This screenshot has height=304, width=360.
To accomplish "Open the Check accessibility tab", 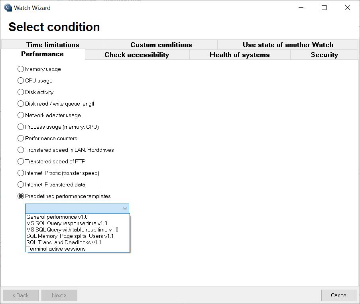I will pos(137,55).
